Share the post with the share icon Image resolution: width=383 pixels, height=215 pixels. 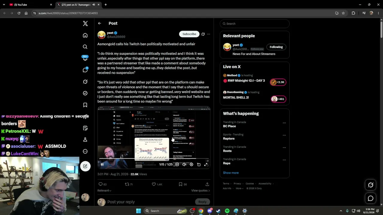[x=207, y=184]
